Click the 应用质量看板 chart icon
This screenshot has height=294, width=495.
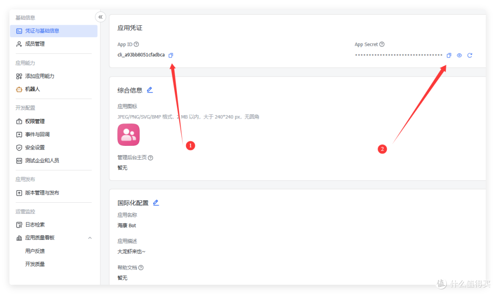19,238
